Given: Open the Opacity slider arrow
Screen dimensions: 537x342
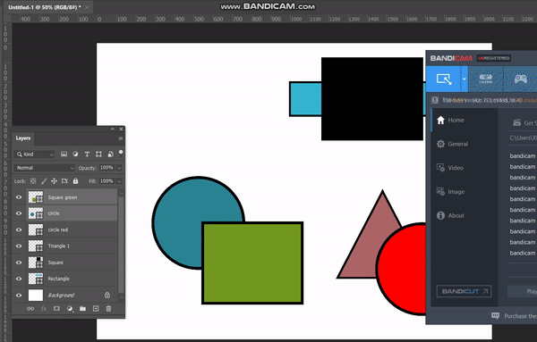Looking at the screenshot, I should tap(119, 168).
